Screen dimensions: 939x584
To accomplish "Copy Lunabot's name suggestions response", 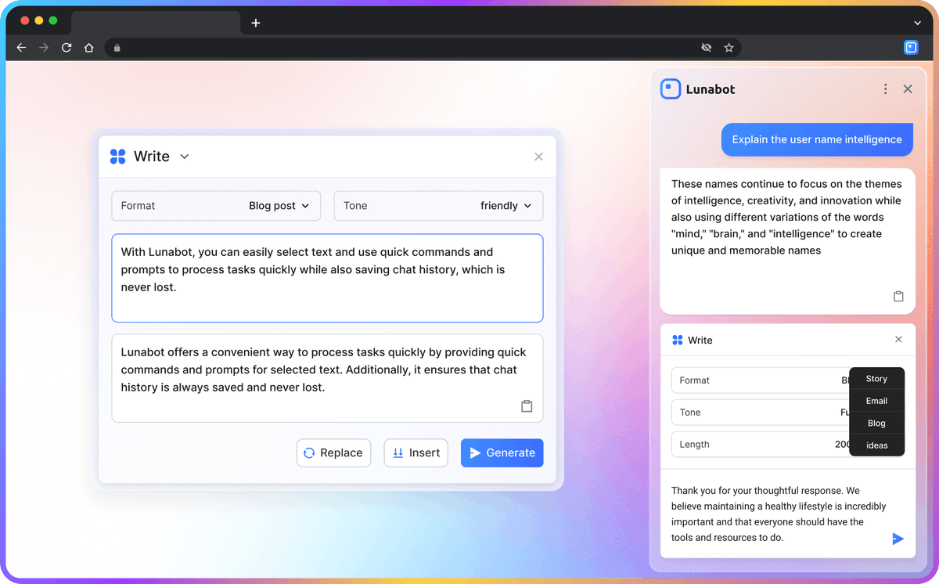I will click(x=898, y=296).
